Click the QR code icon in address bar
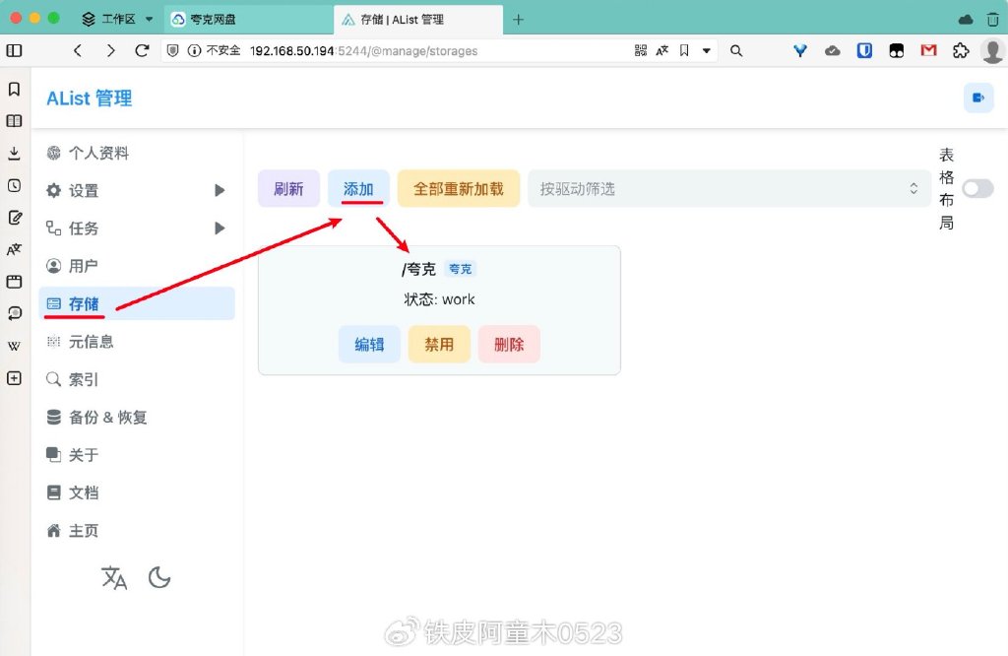The height and width of the screenshot is (656, 1008). point(640,50)
